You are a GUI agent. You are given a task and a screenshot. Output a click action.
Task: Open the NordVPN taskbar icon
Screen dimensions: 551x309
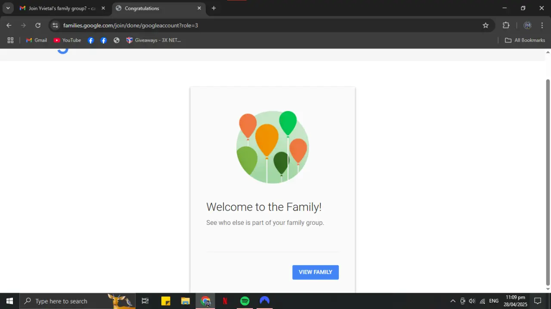tap(265, 301)
